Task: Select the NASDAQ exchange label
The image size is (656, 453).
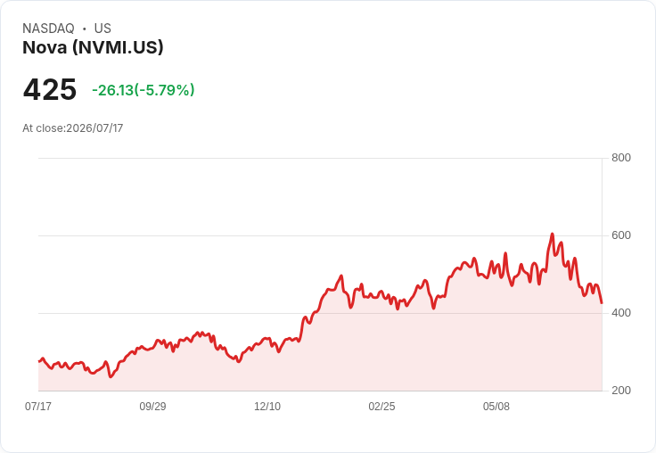Action: pos(48,29)
